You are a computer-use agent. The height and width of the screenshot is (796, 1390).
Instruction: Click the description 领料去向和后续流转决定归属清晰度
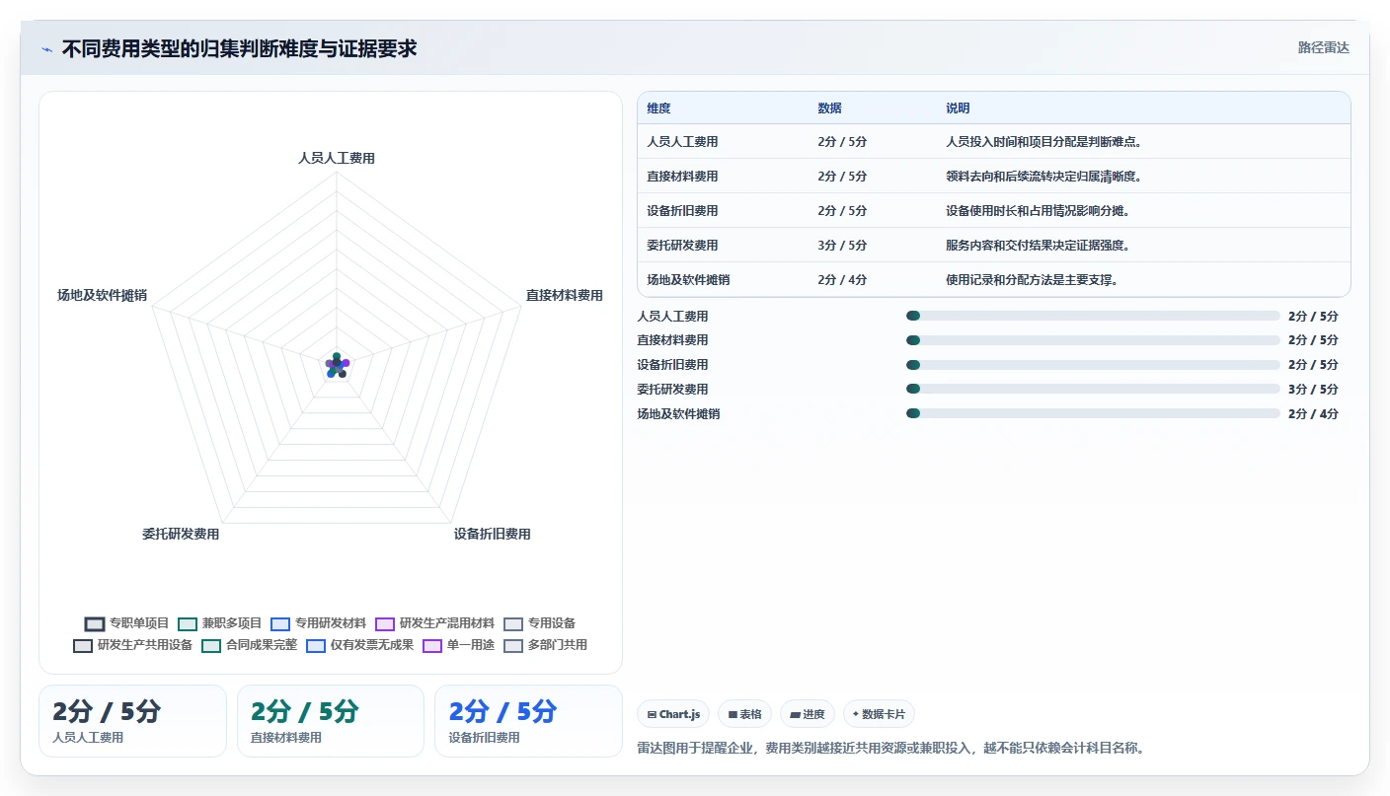coord(1043,177)
